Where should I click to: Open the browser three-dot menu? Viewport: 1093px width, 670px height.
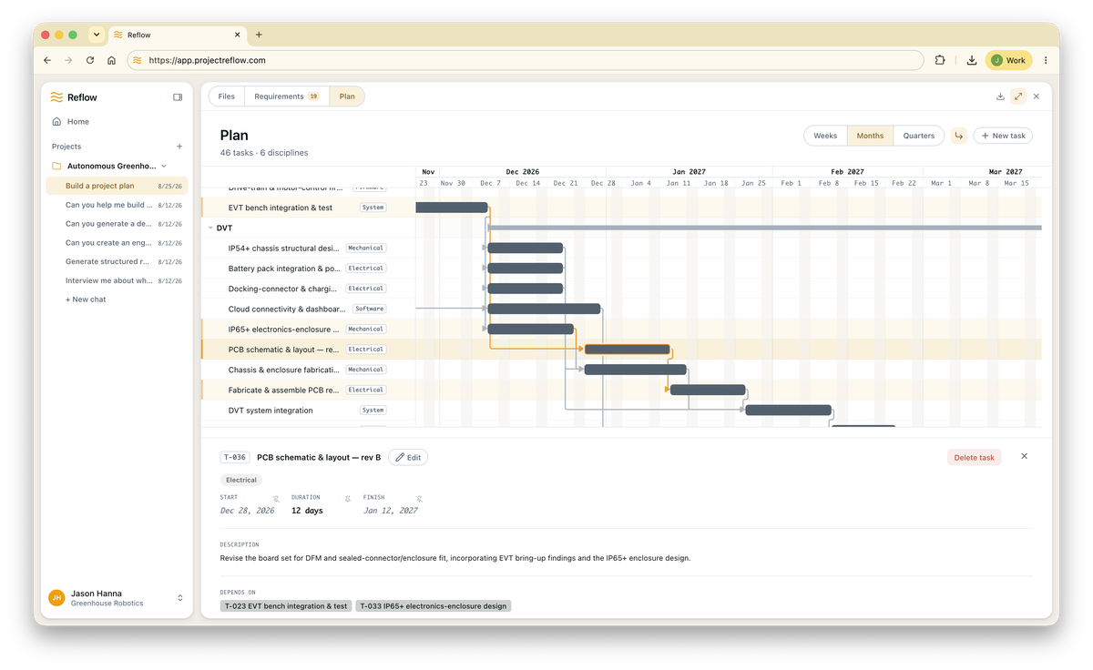coord(1046,60)
